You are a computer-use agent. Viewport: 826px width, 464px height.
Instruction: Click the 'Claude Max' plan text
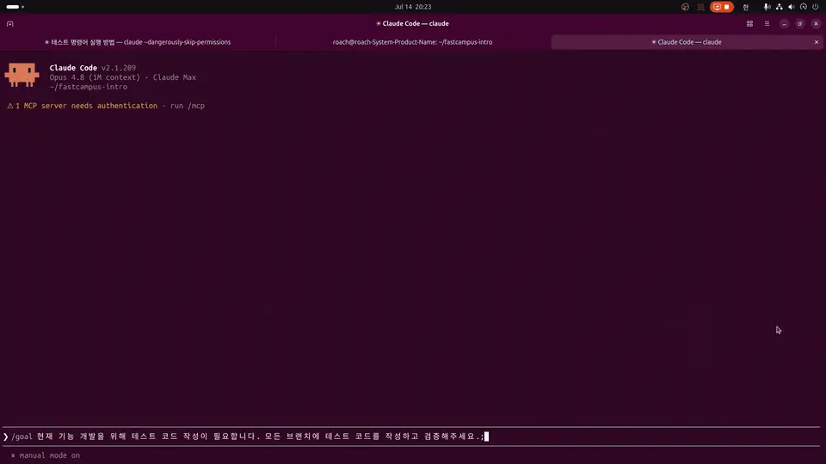pyautogui.click(x=175, y=77)
